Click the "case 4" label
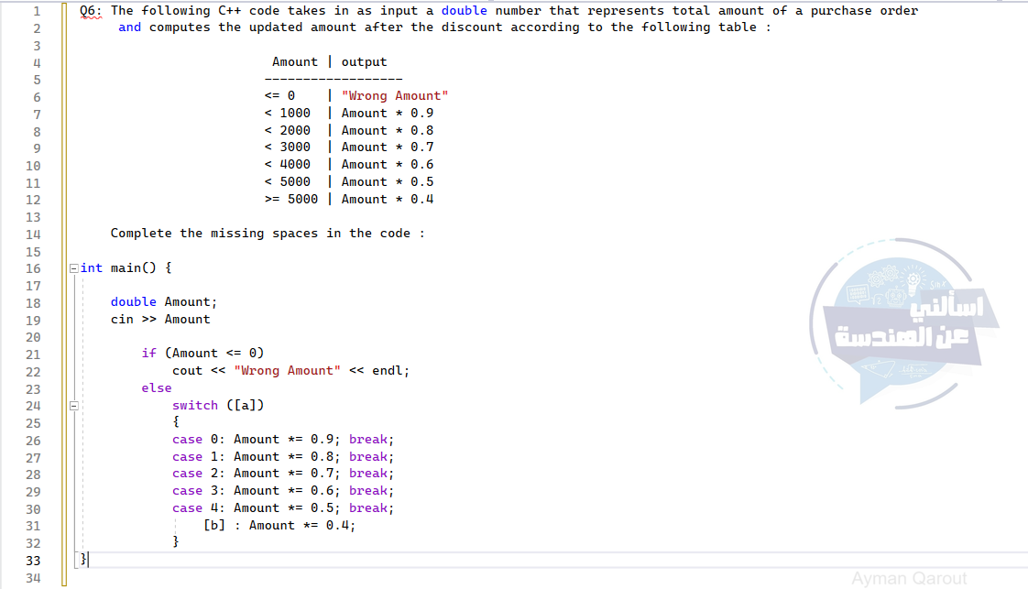Image resolution: width=1028 pixels, height=589 pixels. 191,507
